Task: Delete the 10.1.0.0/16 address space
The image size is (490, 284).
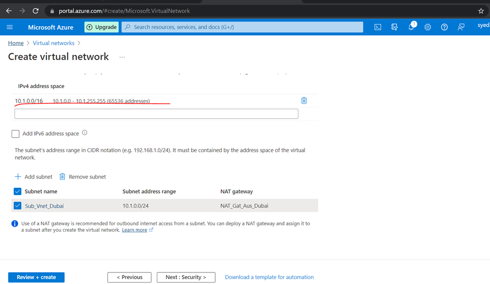Action: pos(304,101)
